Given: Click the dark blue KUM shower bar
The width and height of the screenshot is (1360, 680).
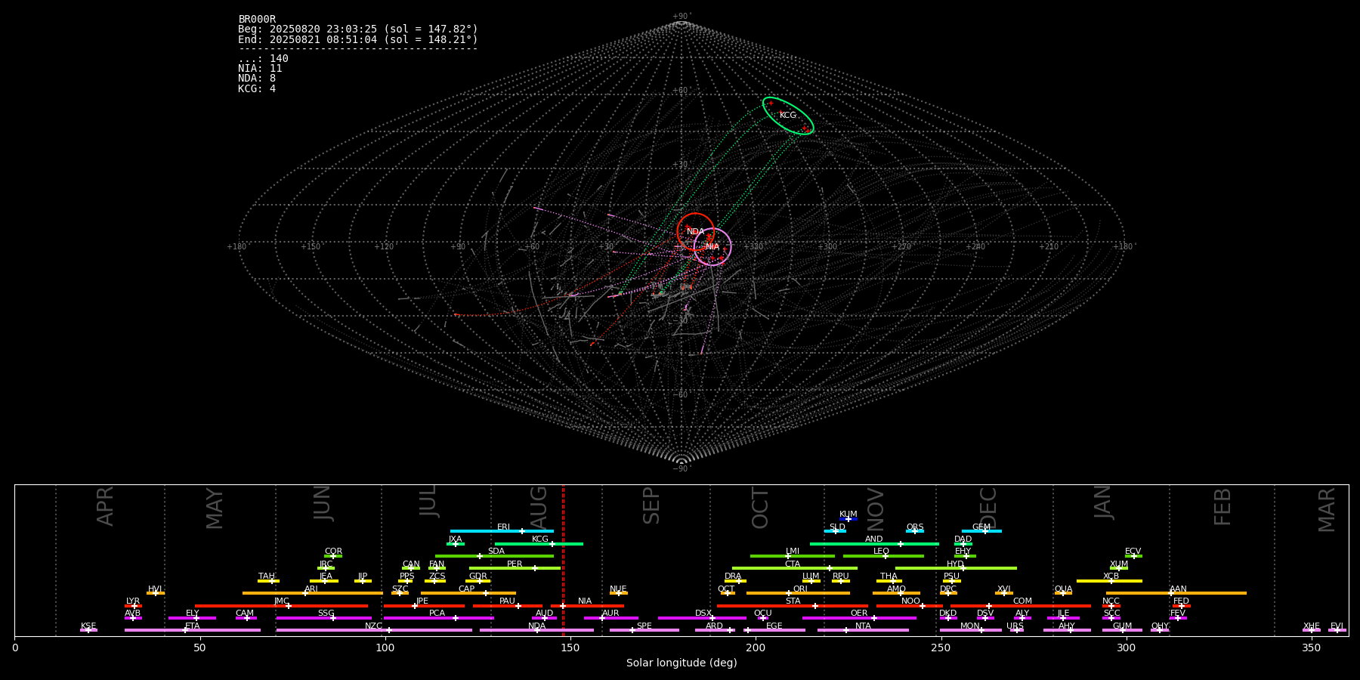Looking at the screenshot, I should tap(848, 519).
